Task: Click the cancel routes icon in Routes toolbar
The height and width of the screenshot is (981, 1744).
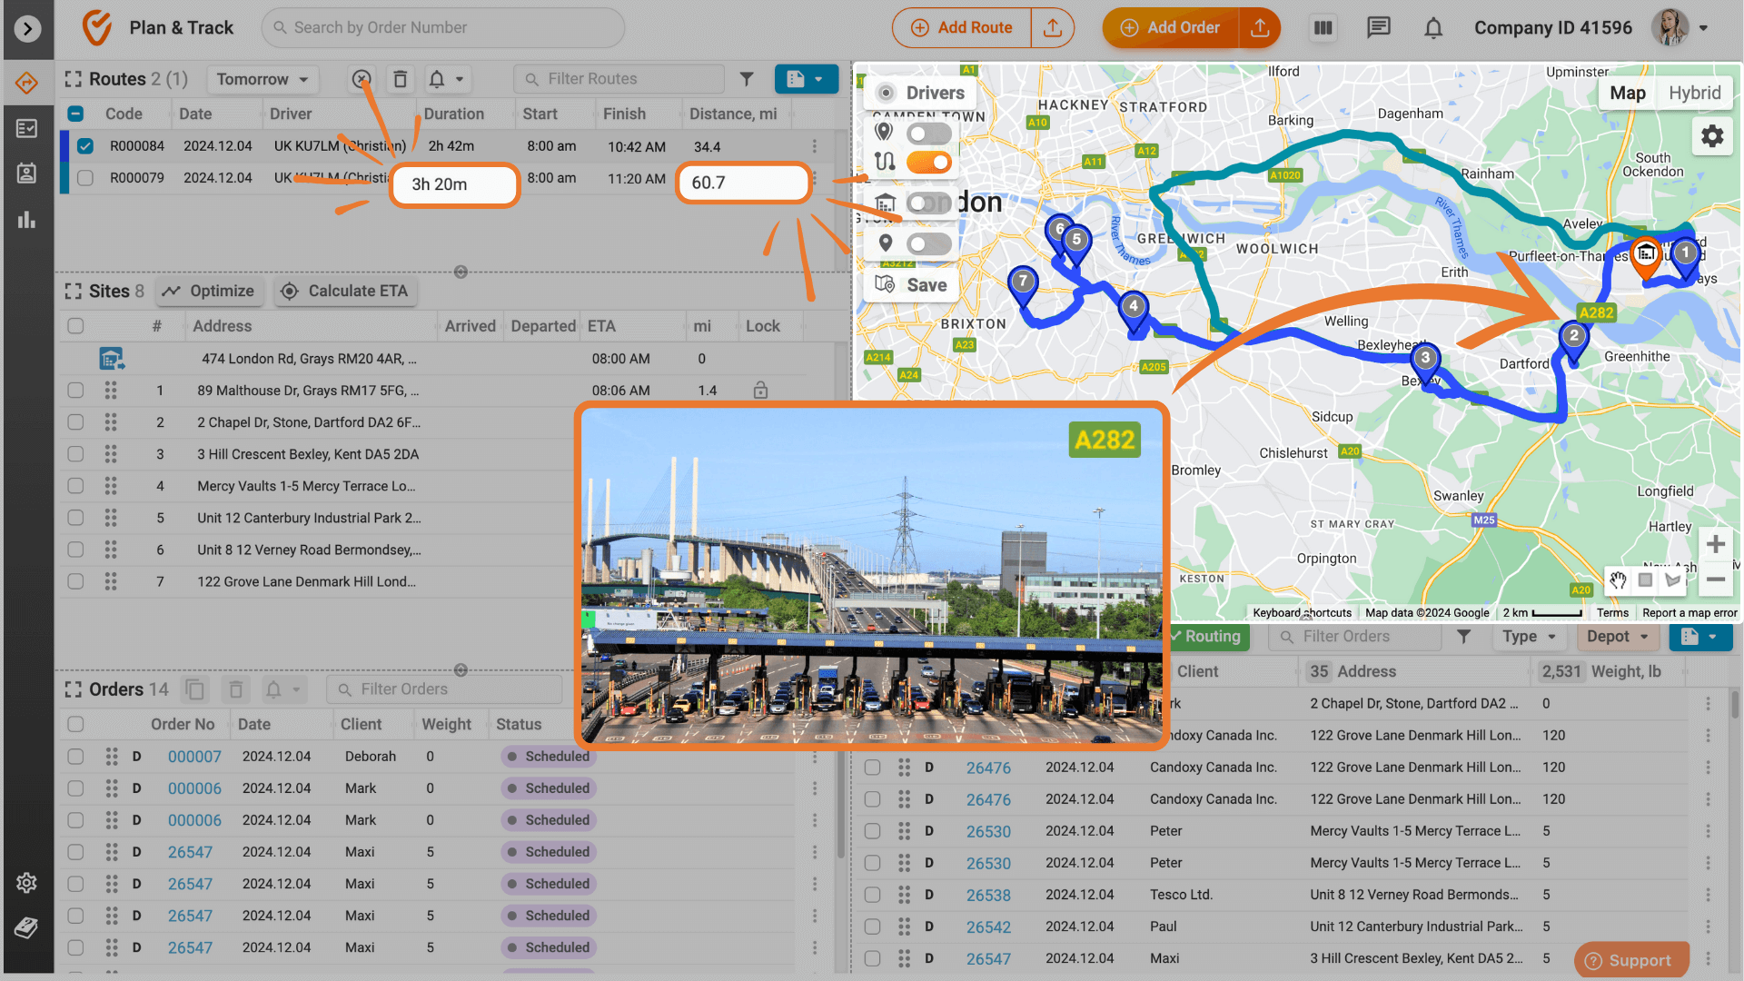Action: (362, 80)
